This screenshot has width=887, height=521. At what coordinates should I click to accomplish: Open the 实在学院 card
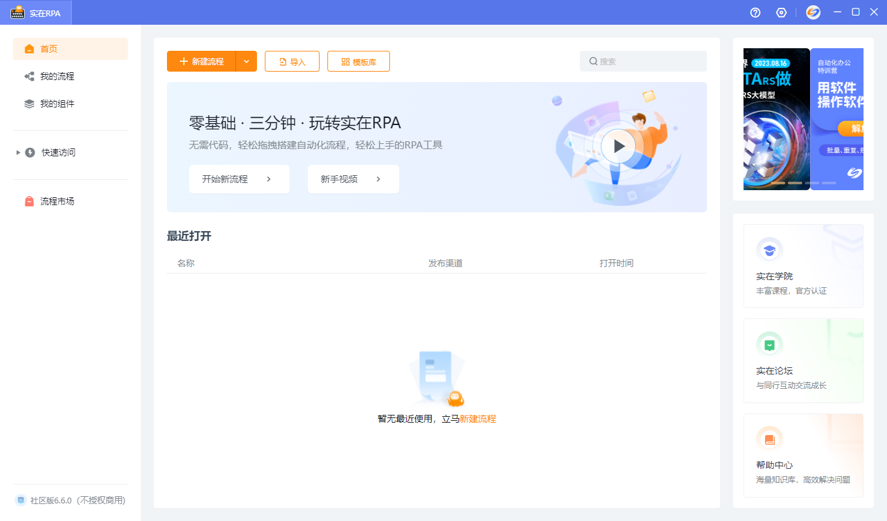804,266
